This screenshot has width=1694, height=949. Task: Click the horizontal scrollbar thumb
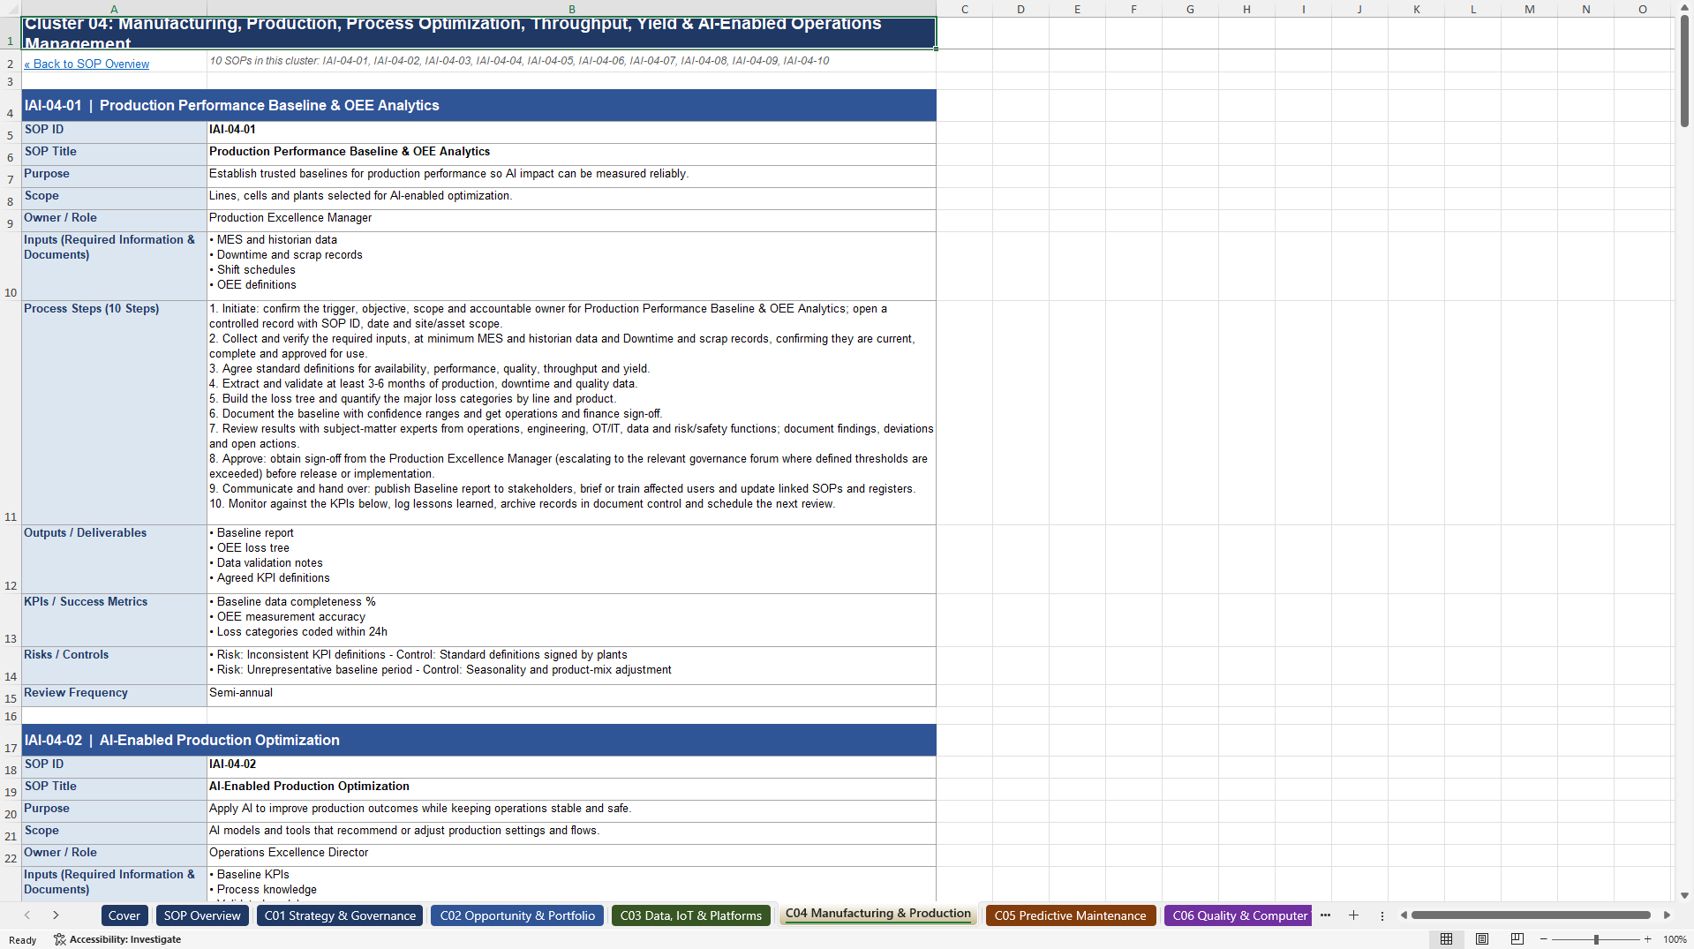tap(1531, 915)
